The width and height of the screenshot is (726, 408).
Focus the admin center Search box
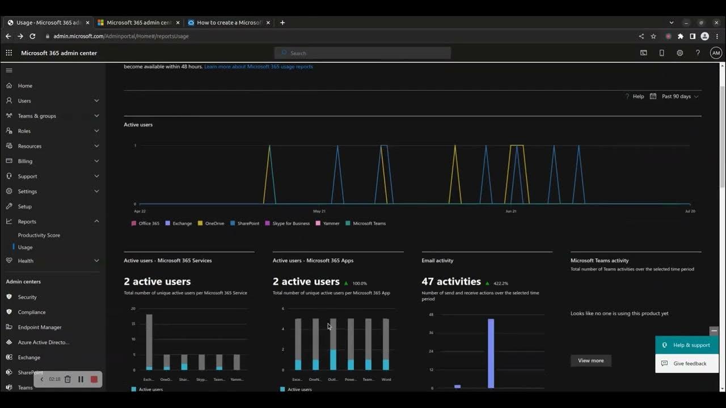[x=363, y=53]
